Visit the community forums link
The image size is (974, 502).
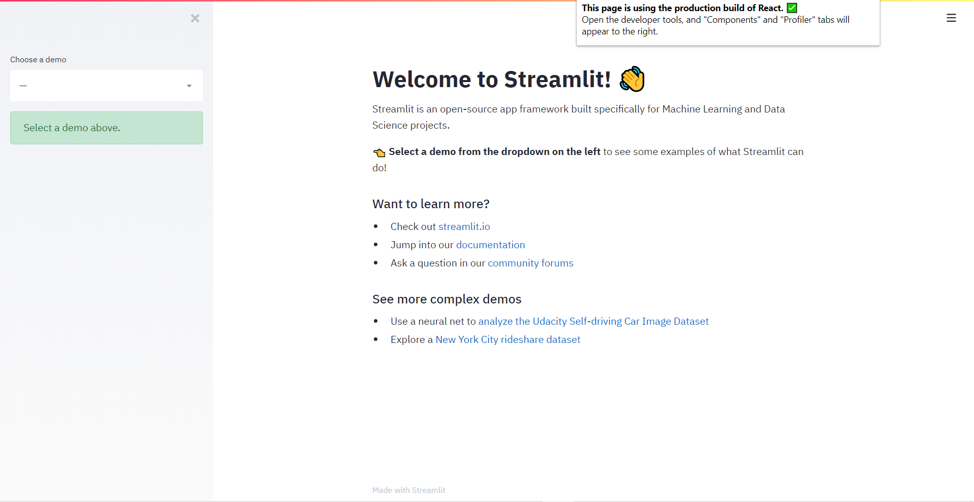click(531, 263)
